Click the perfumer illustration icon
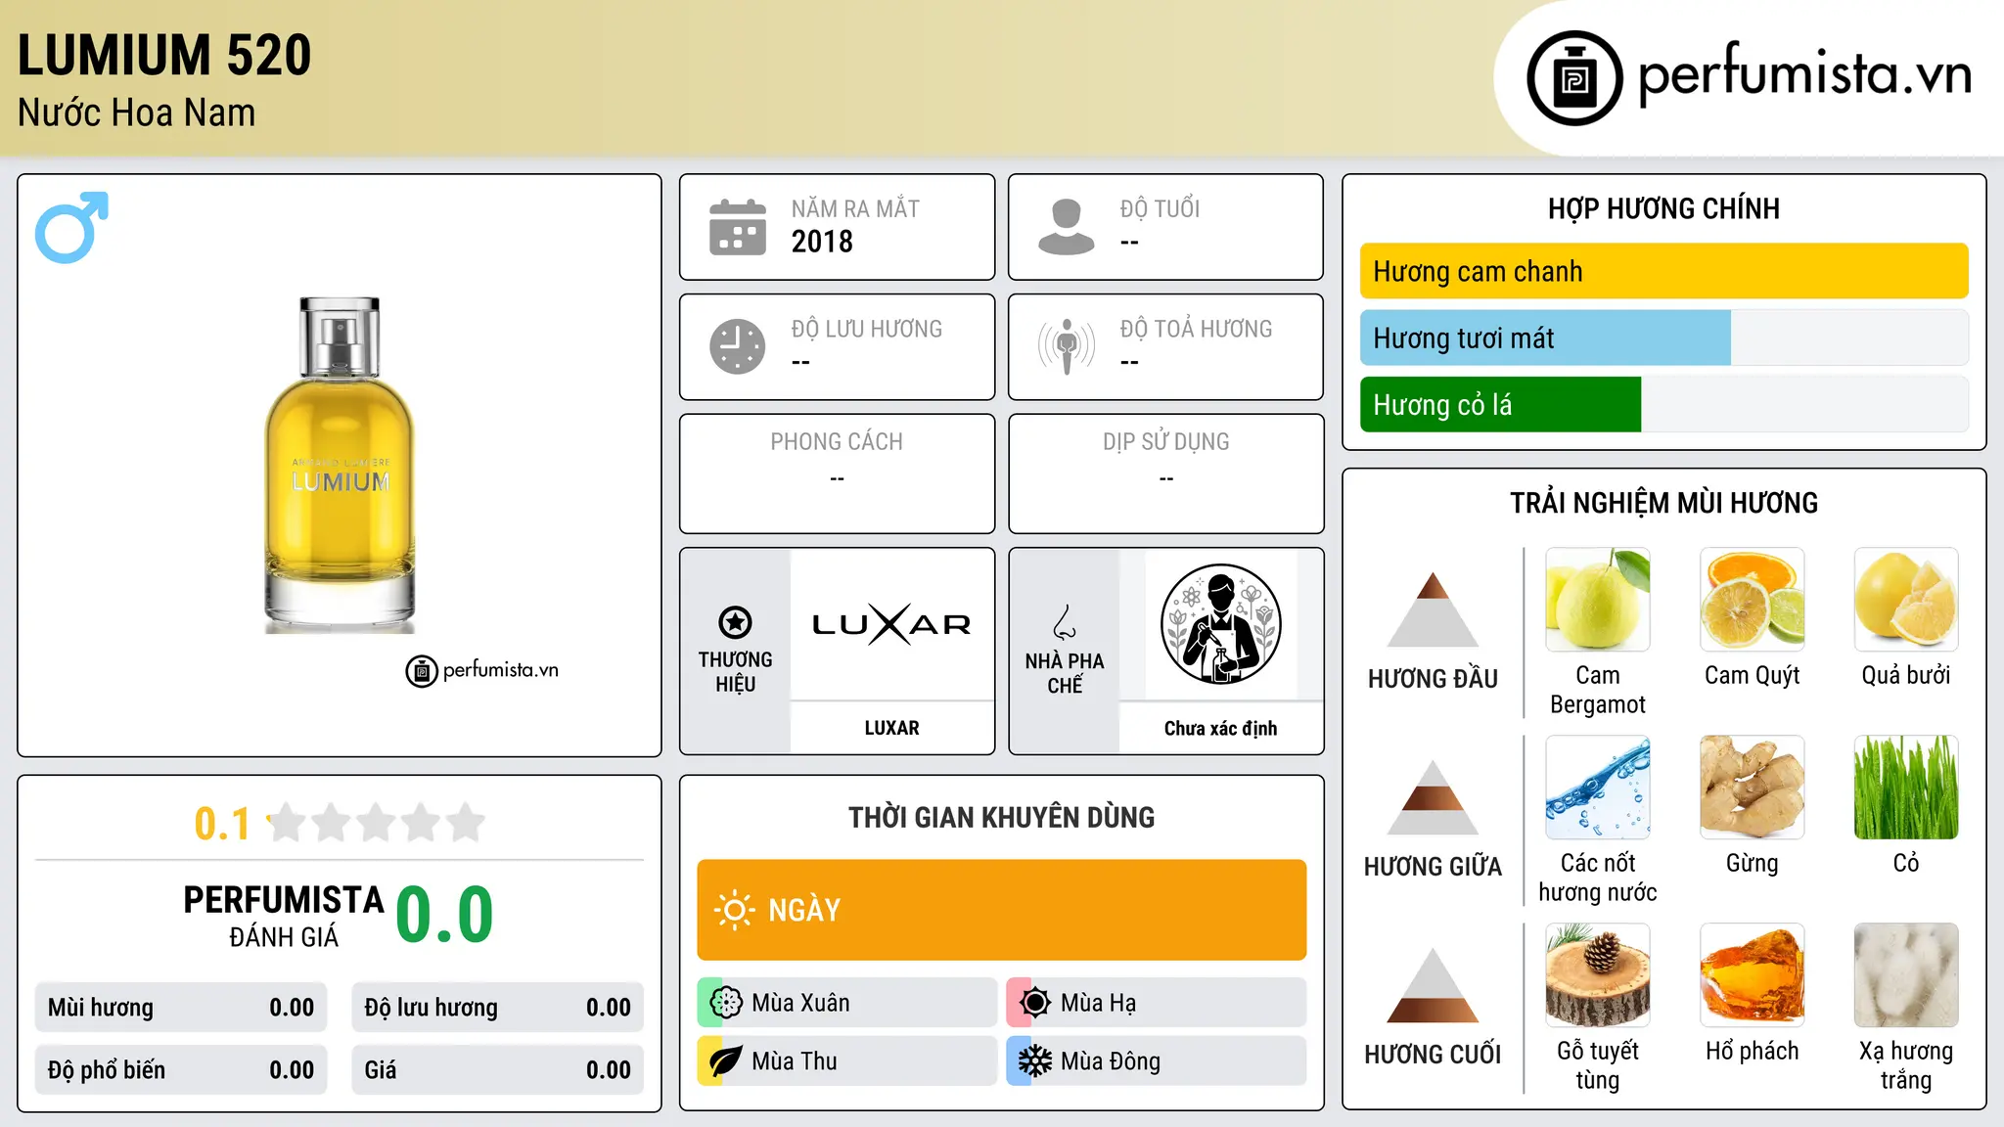The image size is (2004, 1127). click(x=1220, y=624)
